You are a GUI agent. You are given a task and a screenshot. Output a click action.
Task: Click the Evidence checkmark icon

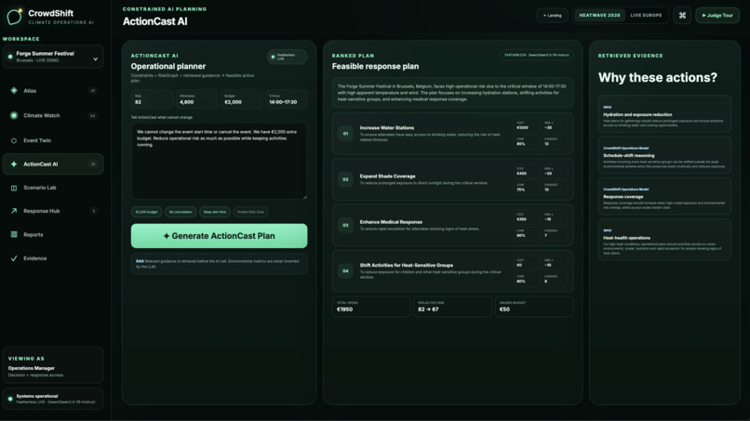coord(14,258)
